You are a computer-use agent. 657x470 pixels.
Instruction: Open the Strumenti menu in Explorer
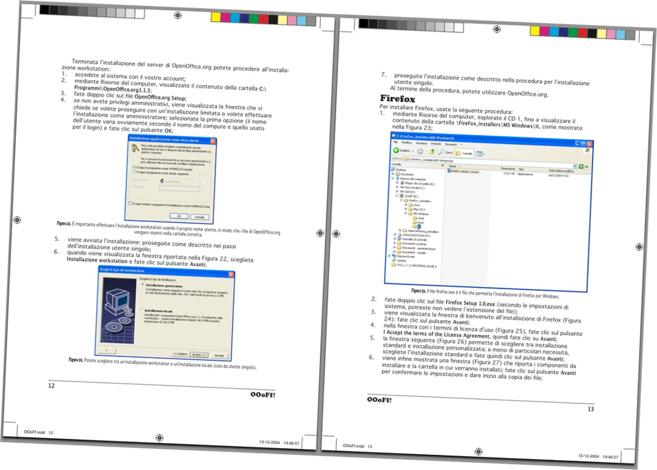451,145
